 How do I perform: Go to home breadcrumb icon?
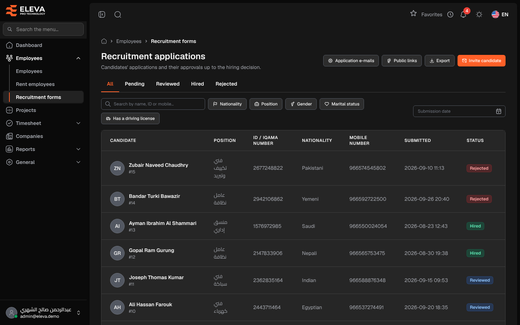point(104,41)
